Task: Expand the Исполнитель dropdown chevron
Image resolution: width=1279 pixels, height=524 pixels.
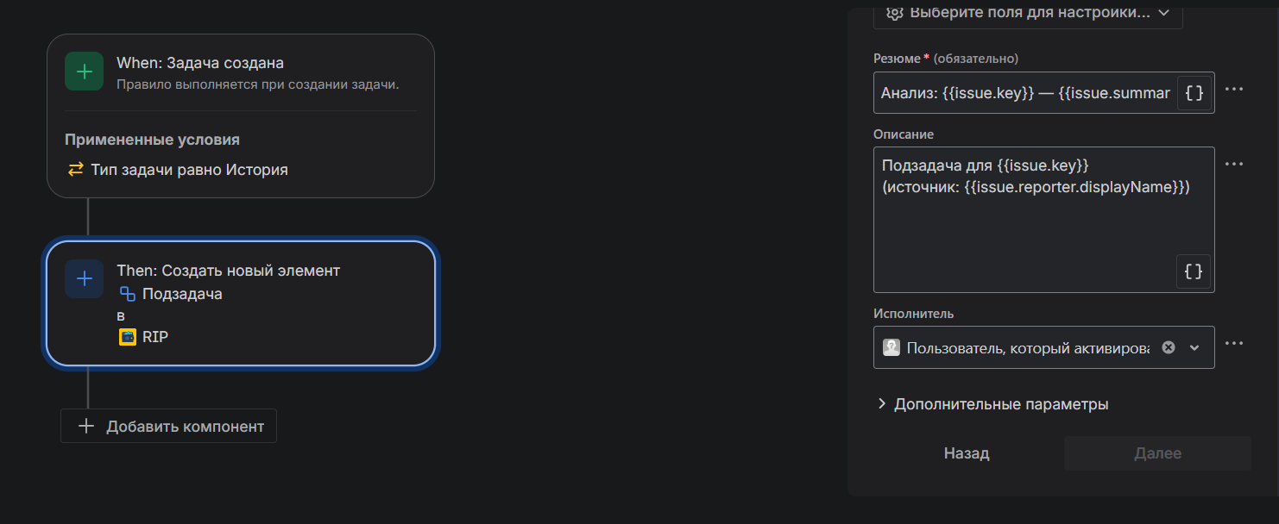Action: pos(1194,347)
